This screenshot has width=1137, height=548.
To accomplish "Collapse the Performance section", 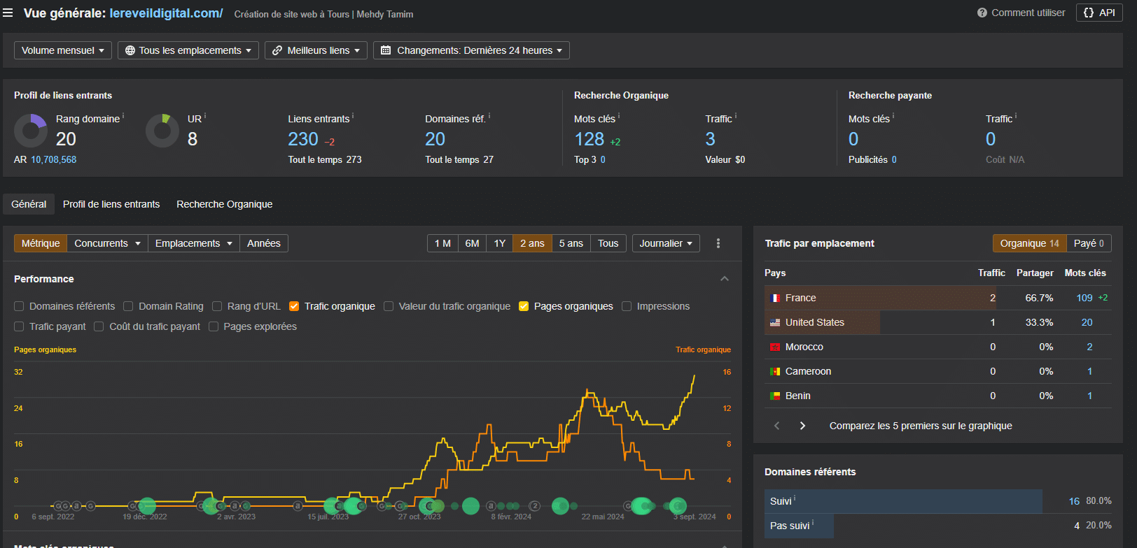I will pyautogui.click(x=725, y=279).
